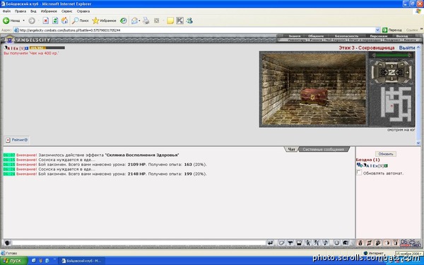This screenshot has width=424, height=265.
Task: Click the character HP progress bar
Action: (47, 48)
